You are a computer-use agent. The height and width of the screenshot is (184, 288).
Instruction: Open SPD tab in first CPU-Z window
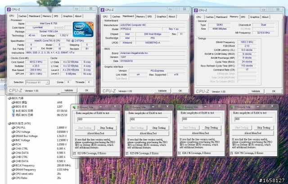point(56,16)
